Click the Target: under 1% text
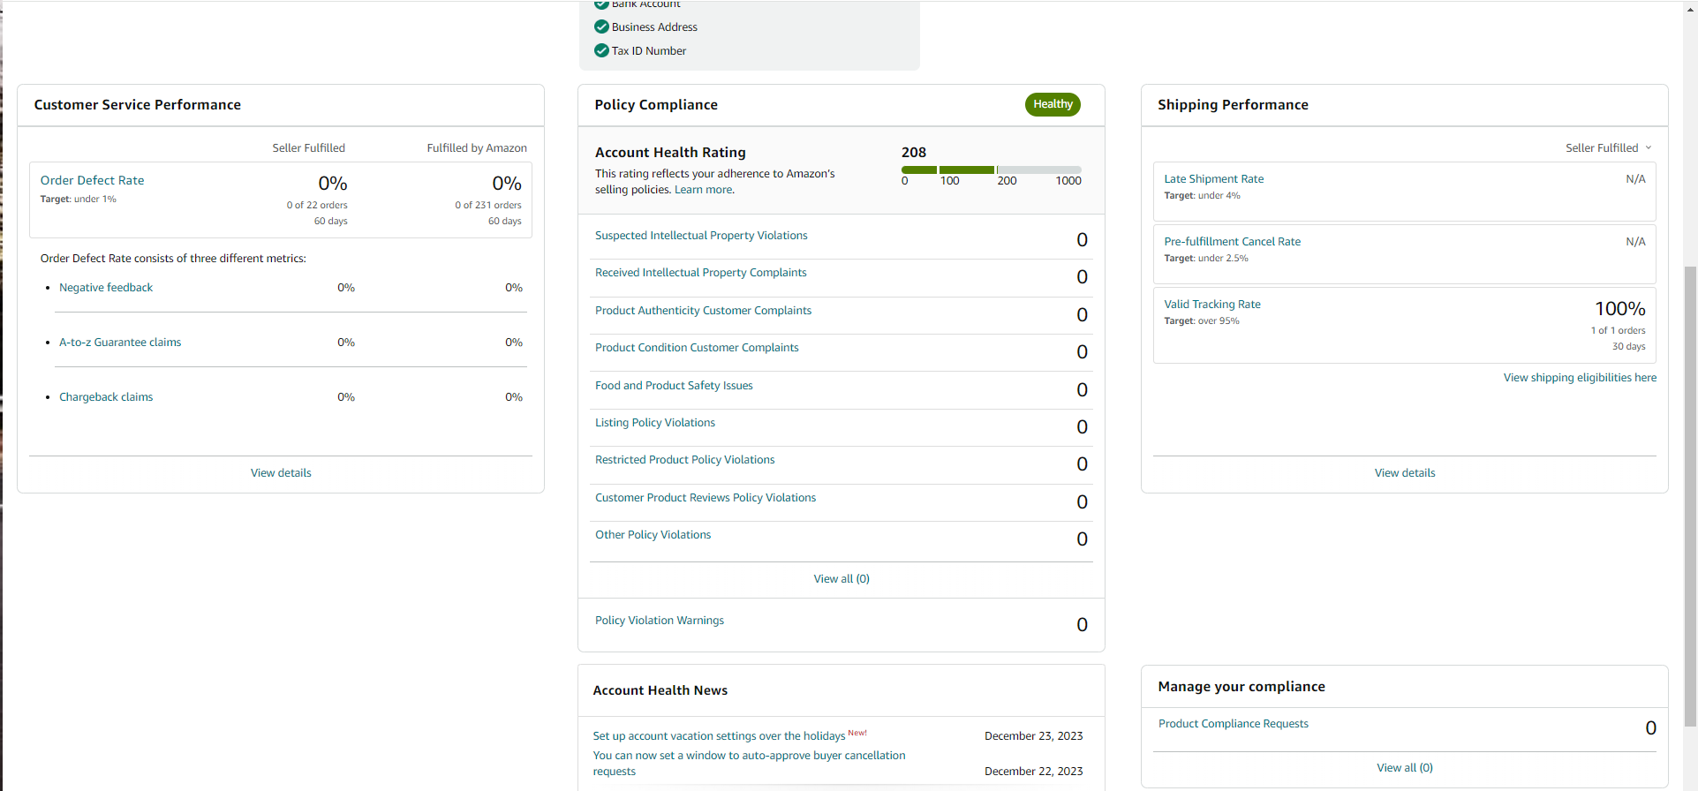 tap(79, 200)
